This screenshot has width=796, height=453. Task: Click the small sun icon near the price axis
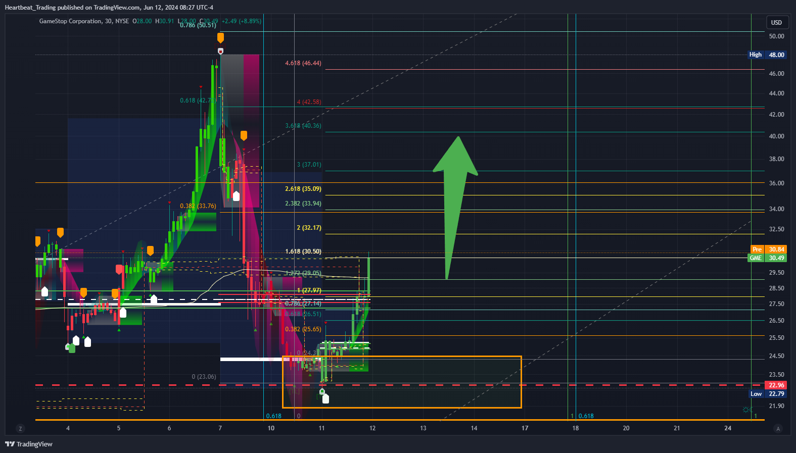tap(747, 410)
